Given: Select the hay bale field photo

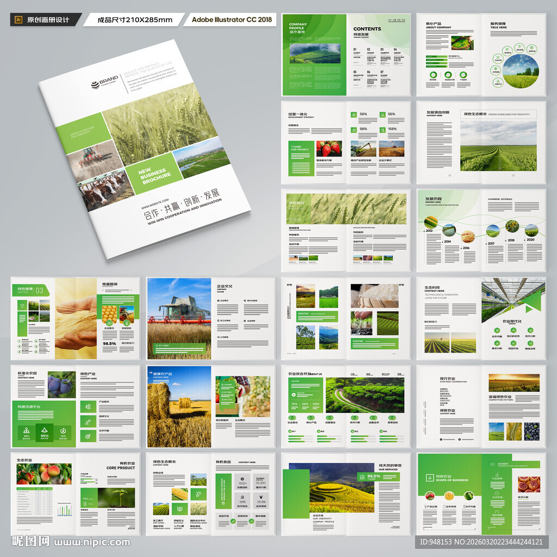Looking at the screenshot, I should pos(179,407).
